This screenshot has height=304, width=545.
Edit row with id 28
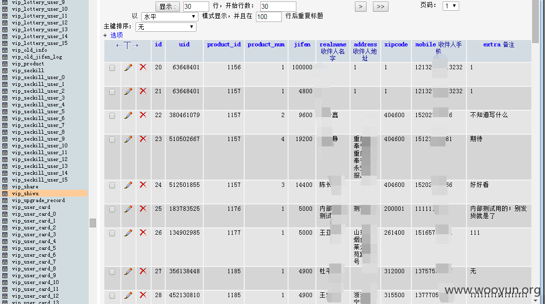click(128, 295)
